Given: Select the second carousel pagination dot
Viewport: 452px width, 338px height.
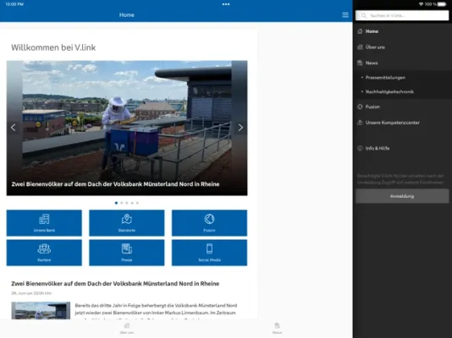Looking at the screenshot, I should tap(121, 203).
